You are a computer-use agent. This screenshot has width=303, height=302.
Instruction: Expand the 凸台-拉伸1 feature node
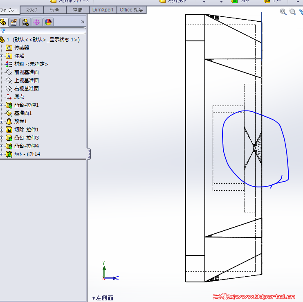point(2,105)
